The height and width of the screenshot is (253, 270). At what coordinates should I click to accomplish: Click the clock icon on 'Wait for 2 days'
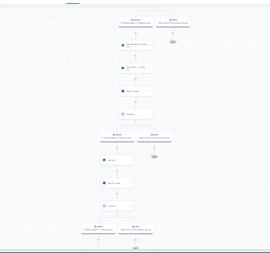tap(104, 183)
